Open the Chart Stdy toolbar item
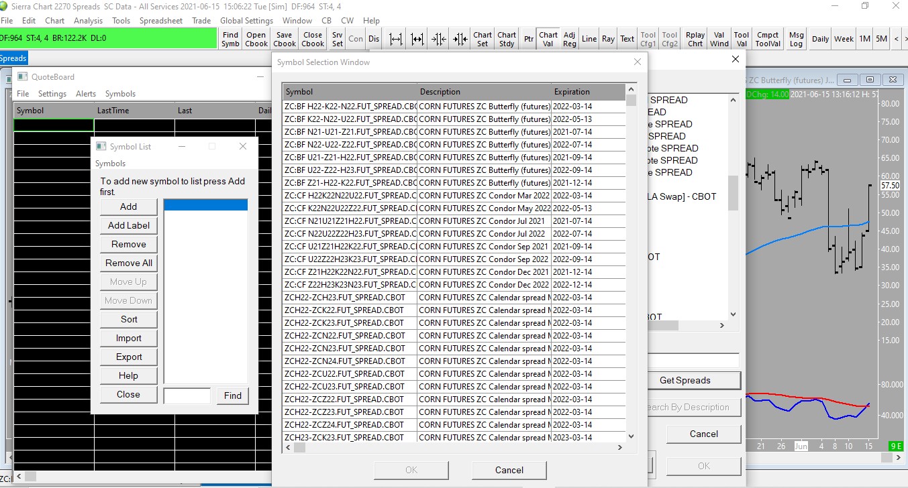908x488 pixels. (x=507, y=39)
